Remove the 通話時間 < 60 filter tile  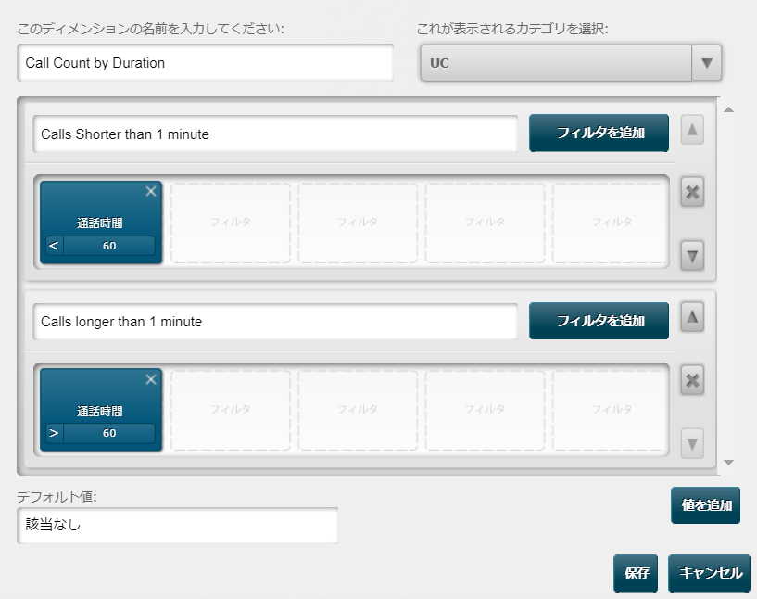151,191
